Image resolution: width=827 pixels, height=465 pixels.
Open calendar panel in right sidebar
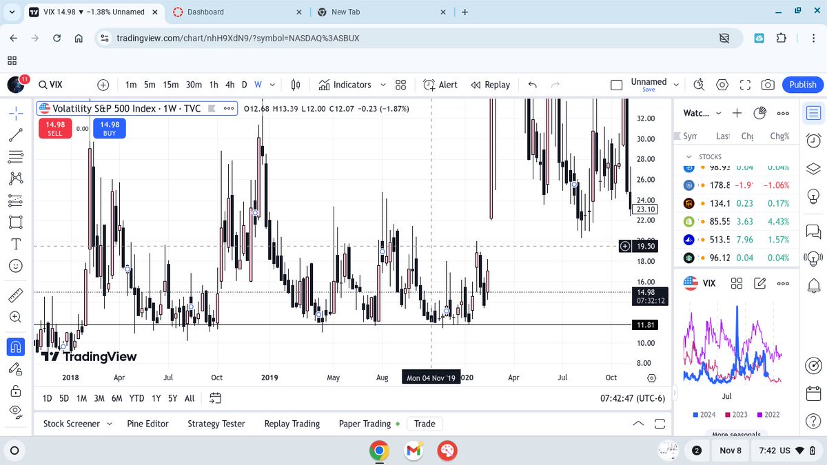[x=813, y=394]
